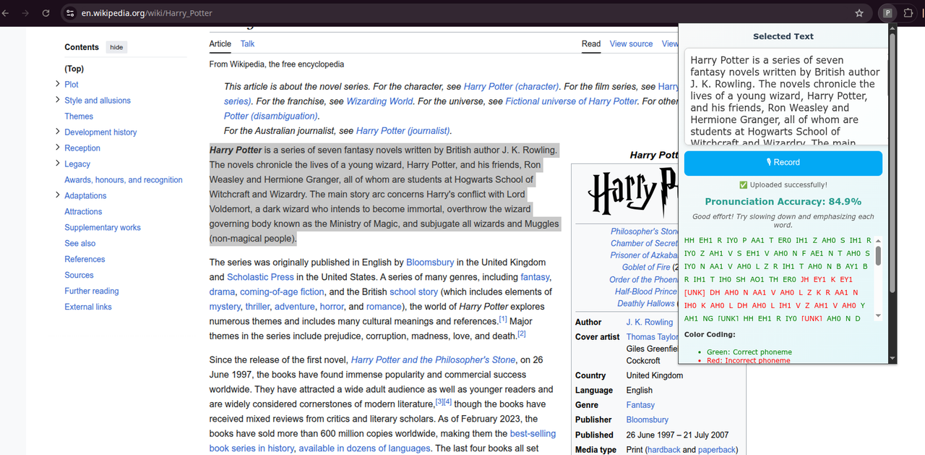Image resolution: width=925 pixels, height=455 pixels.
Task: Open Half-Blood Prince link in infobox
Action: [646, 292]
